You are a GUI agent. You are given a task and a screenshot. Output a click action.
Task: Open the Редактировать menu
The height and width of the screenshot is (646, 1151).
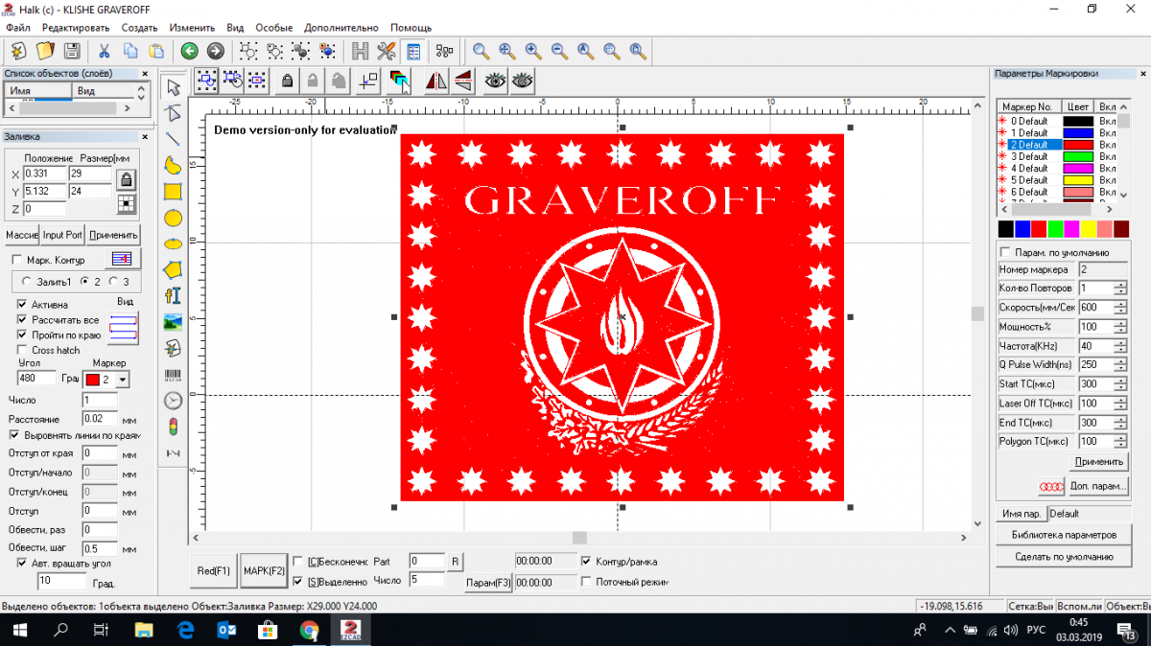click(76, 28)
